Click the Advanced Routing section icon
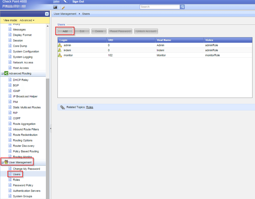 click(x=6, y=73)
